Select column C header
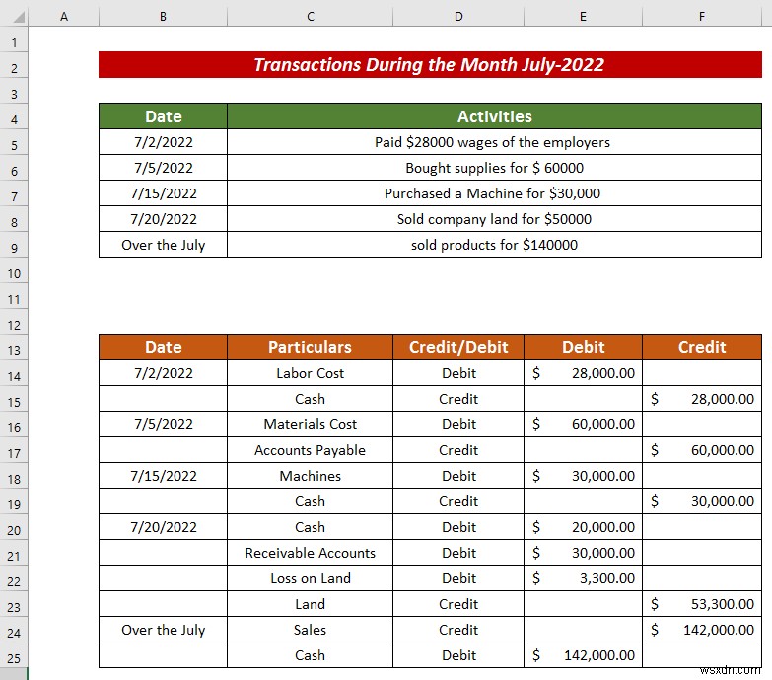Image resolution: width=772 pixels, height=680 pixels. [x=311, y=17]
